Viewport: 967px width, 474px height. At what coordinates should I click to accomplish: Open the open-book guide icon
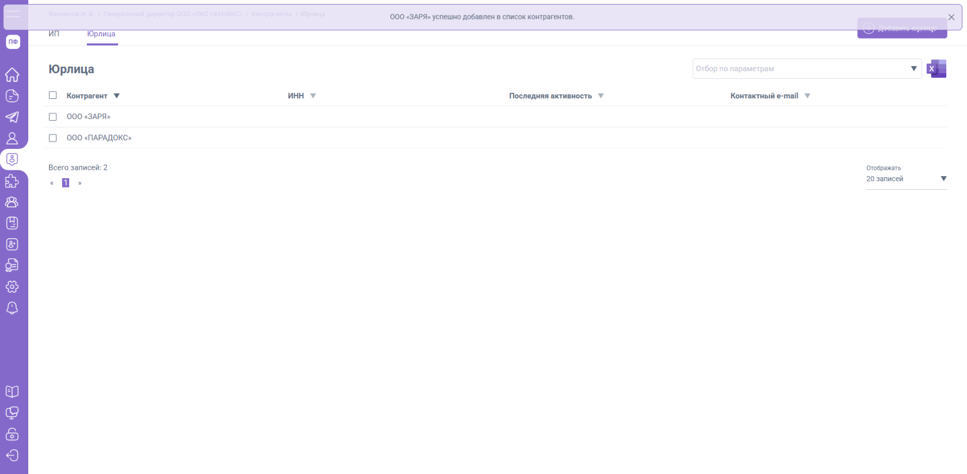coord(12,392)
